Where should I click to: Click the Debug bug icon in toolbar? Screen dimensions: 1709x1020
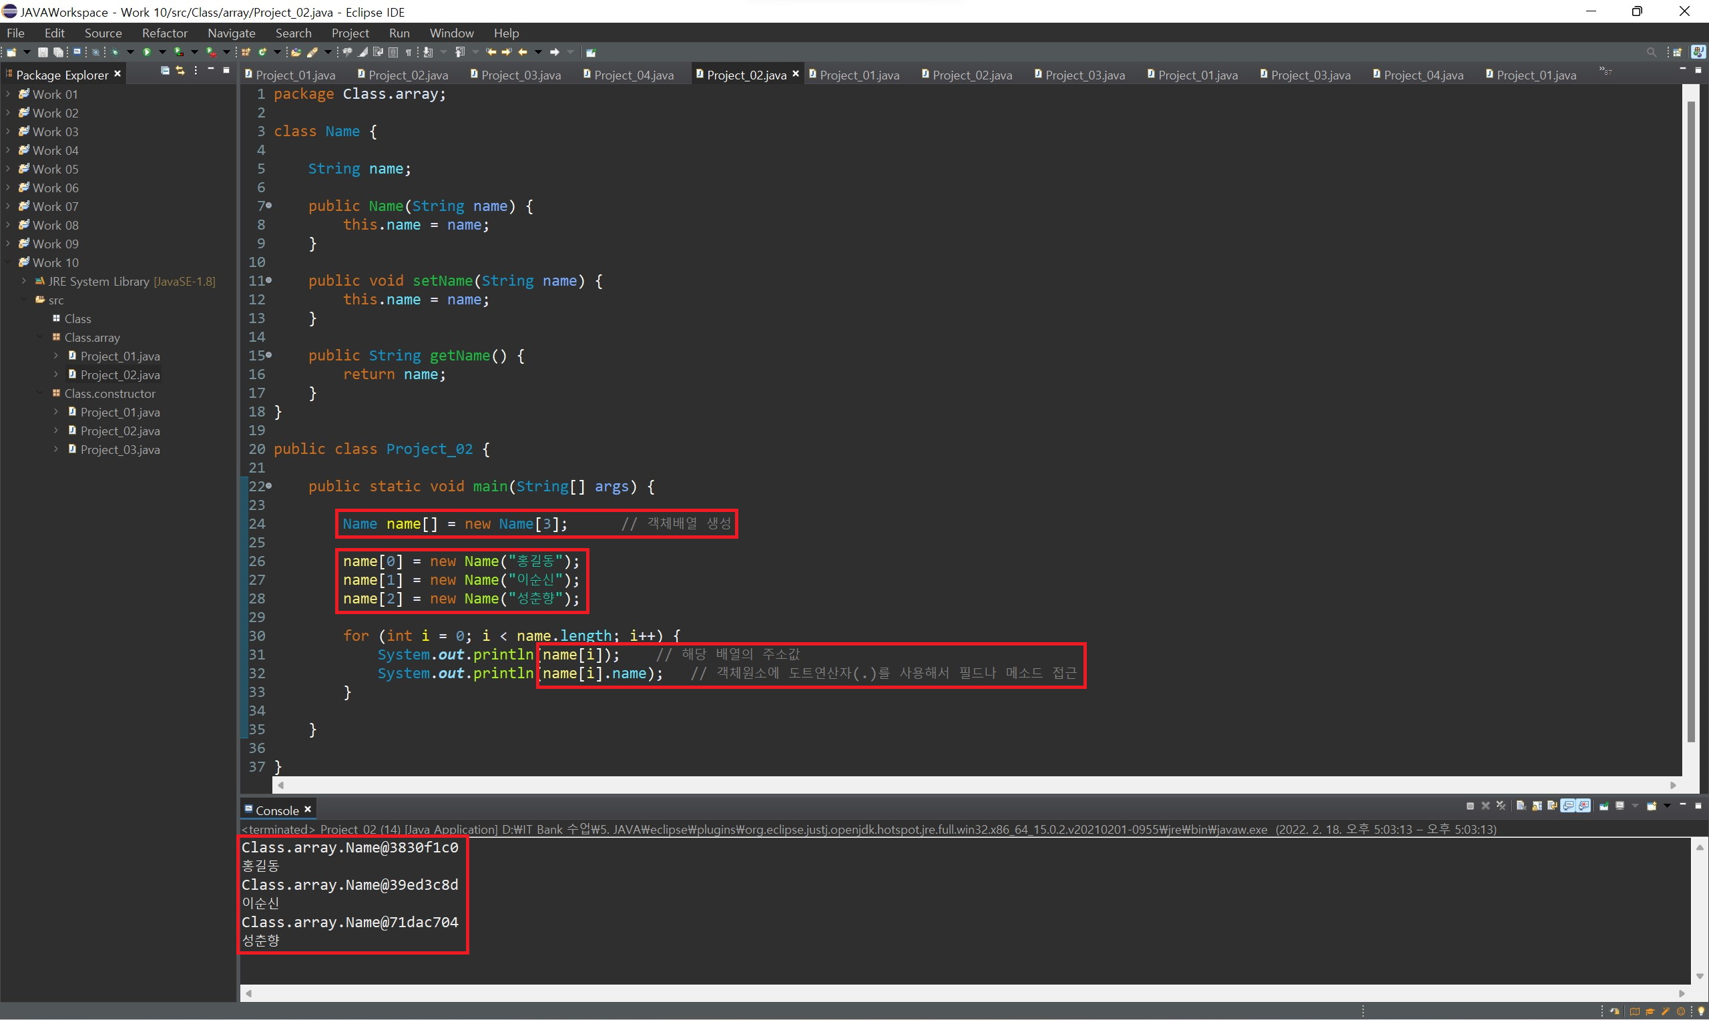(115, 52)
